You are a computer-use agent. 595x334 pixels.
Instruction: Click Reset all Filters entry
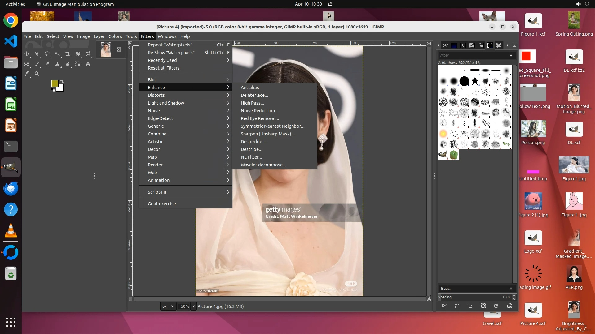coord(164,68)
